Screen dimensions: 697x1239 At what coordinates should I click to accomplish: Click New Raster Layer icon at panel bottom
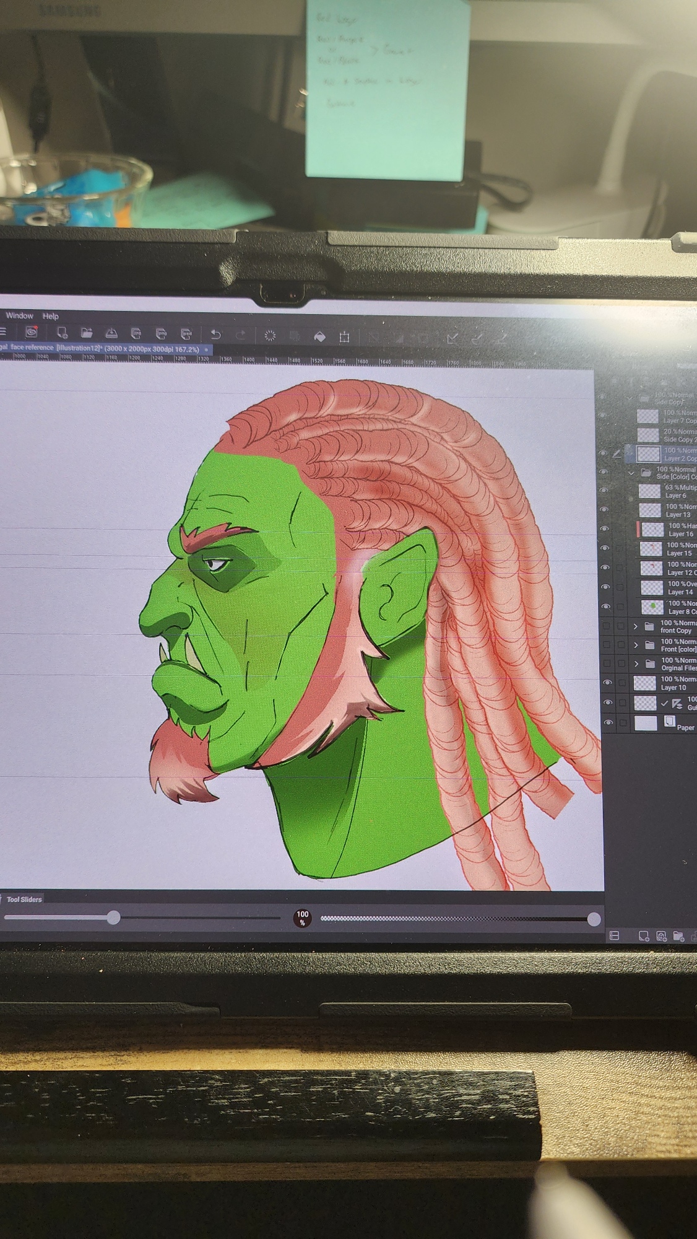pos(643,936)
